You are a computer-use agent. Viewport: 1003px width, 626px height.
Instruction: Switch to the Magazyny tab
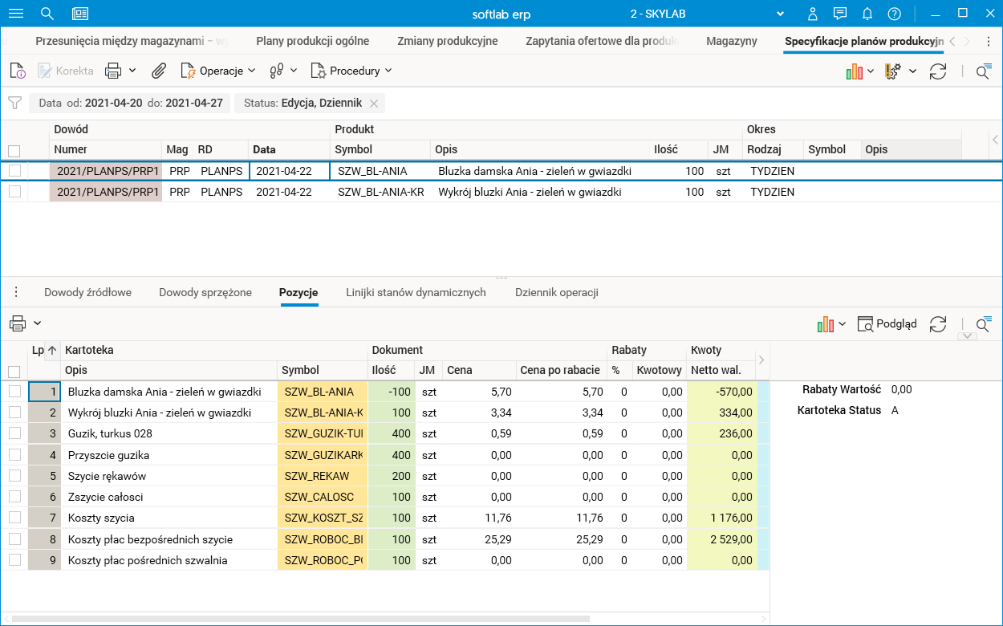731,41
